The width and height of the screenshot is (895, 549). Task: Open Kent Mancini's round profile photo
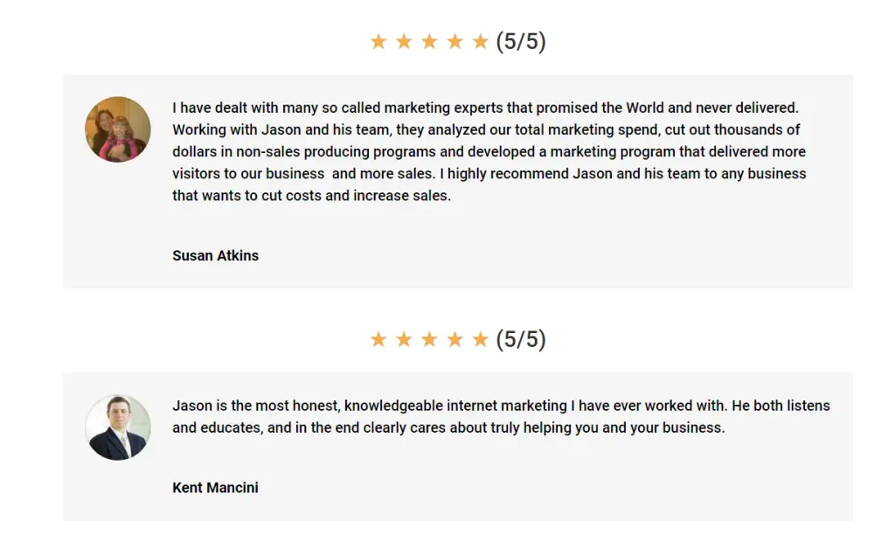(x=118, y=427)
